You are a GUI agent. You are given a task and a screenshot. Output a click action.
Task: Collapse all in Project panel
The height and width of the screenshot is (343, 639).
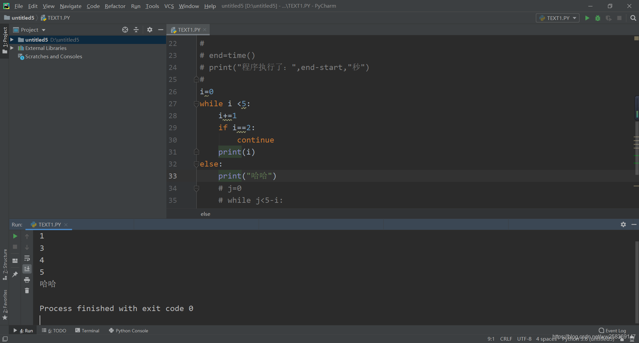(x=136, y=30)
